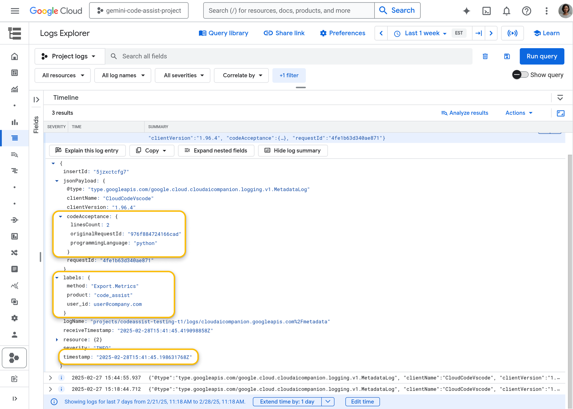This screenshot has width=573, height=409.
Task: Click the Search all fields input
Action: [289, 56]
